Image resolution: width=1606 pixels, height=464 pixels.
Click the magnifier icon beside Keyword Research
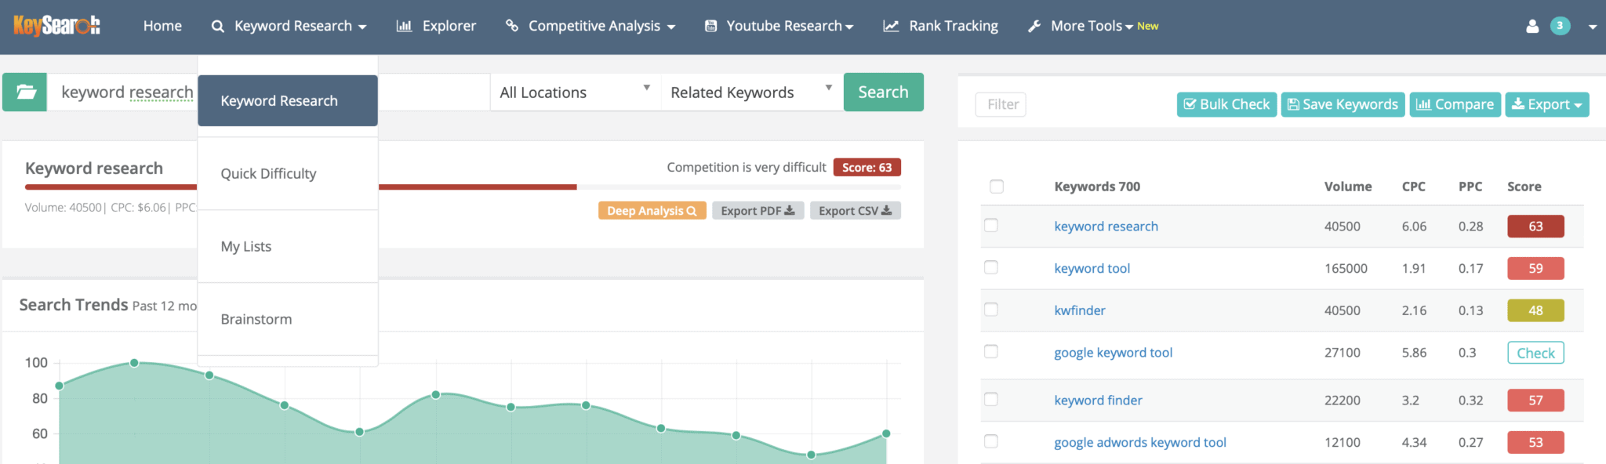(x=218, y=26)
